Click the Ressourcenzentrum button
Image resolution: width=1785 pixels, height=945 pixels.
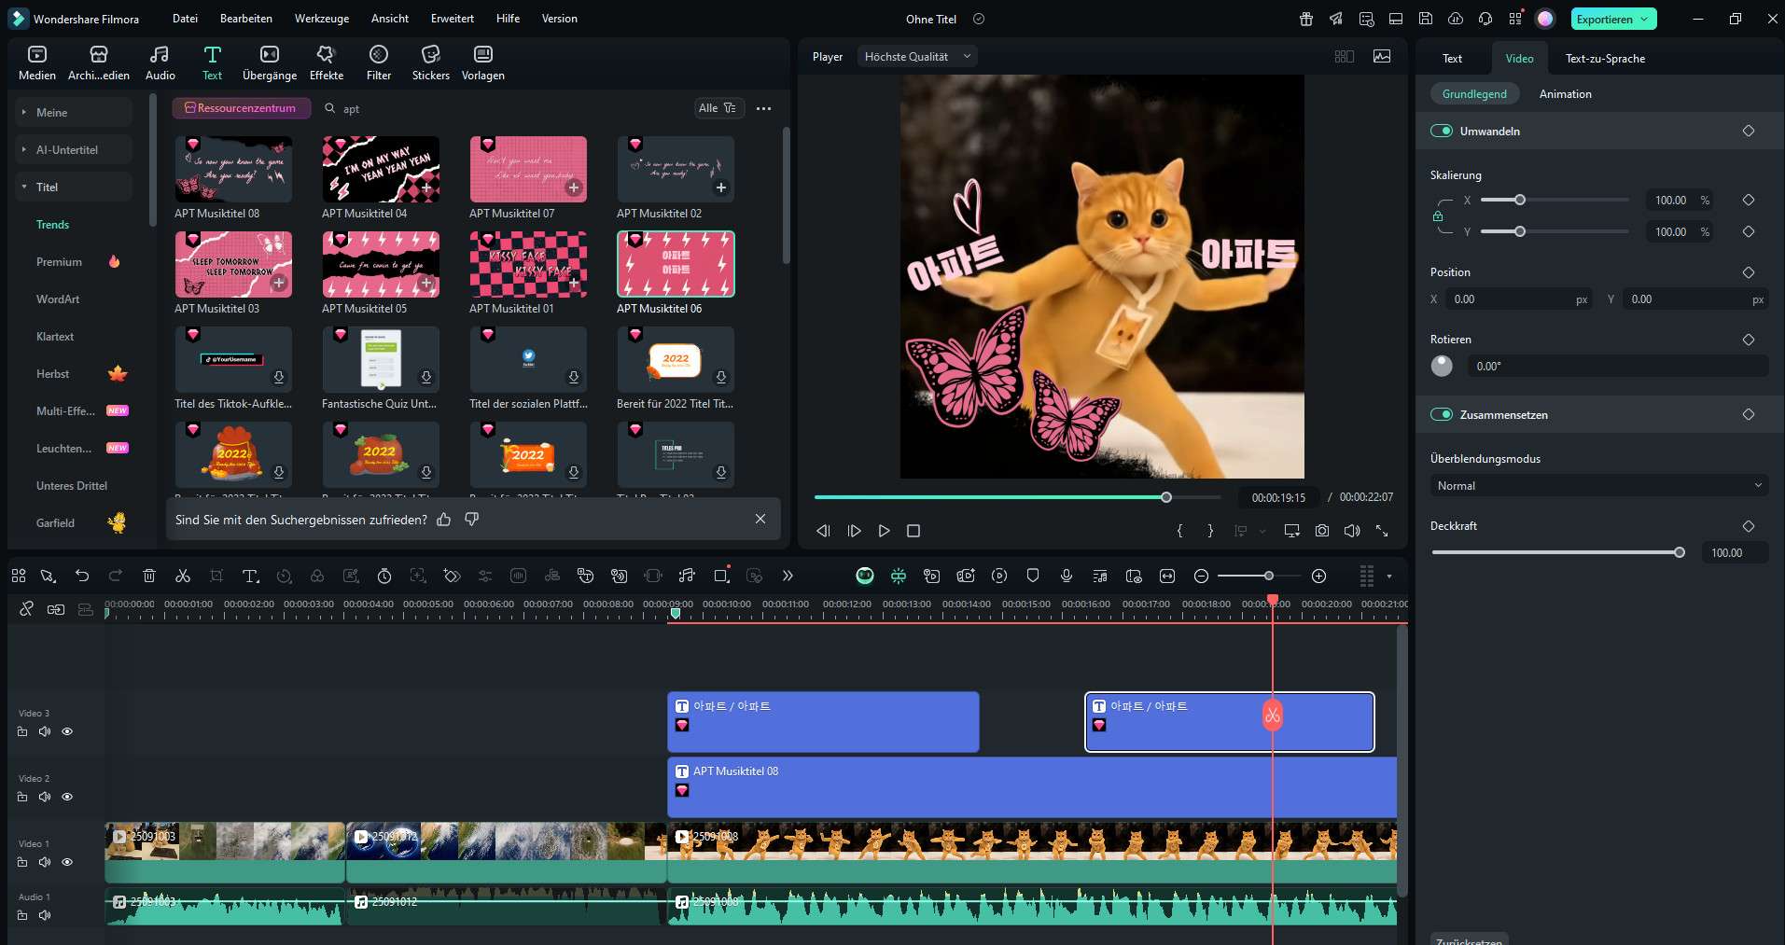tap(241, 108)
